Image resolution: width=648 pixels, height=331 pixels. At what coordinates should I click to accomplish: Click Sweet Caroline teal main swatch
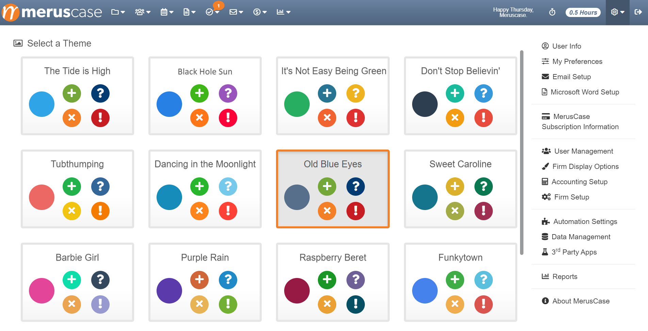coord(425,197)
